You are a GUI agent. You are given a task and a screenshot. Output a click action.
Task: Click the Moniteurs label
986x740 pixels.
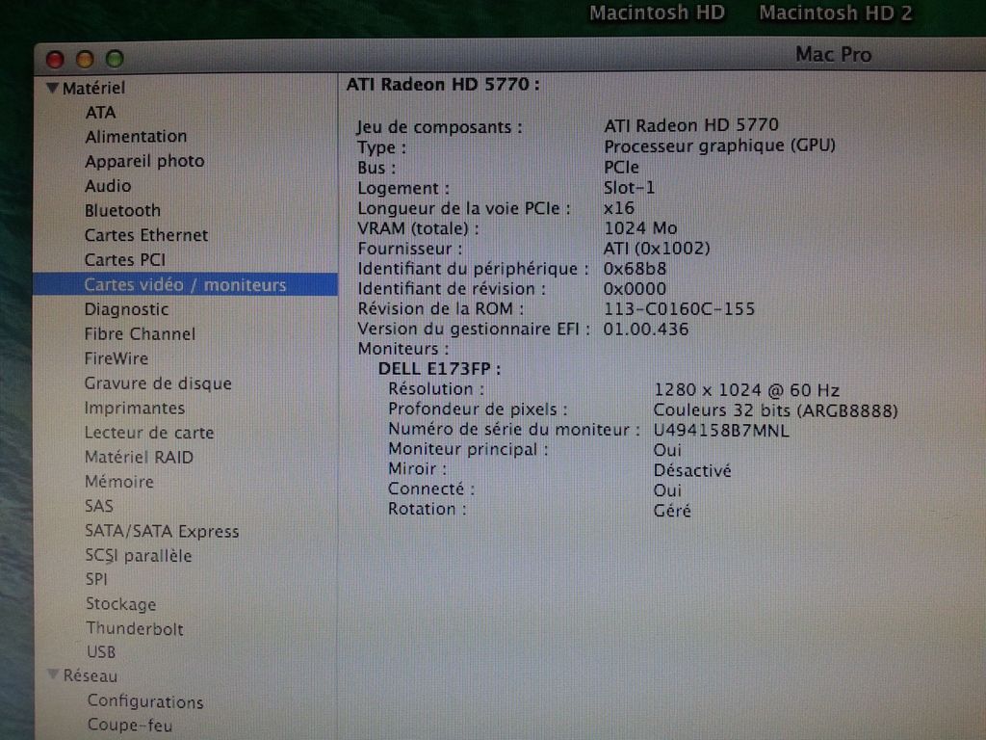click(403, 349)
